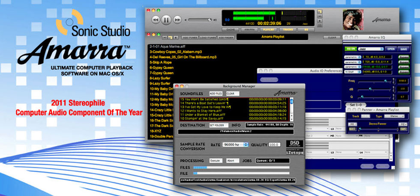420x196 pixels.
Task: Open the Type Stereo dropdown in Panner
Action: [x=394, y=116]
